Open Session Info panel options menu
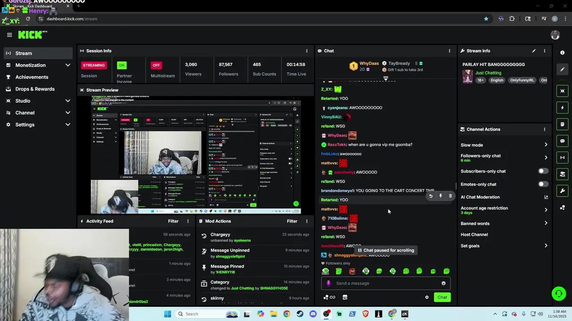The image size is (572, 321). point(307,51)
